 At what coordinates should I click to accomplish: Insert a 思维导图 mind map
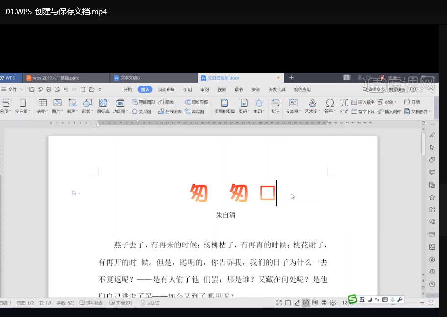pos(197,102)
